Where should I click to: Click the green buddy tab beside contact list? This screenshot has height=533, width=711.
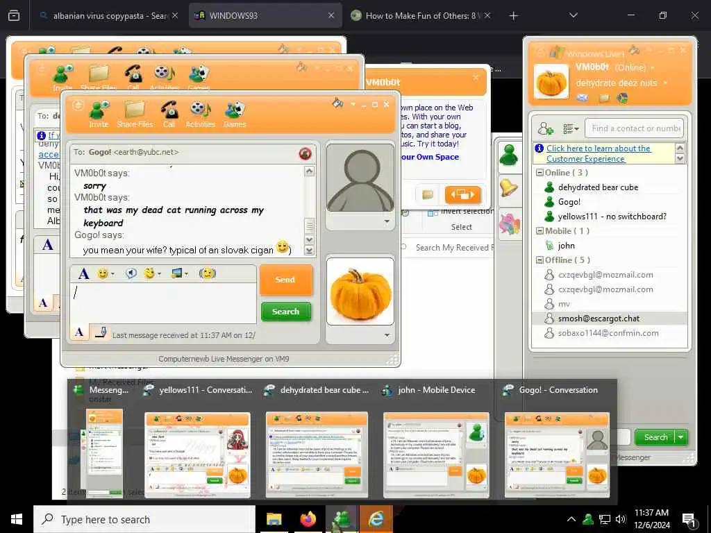point(509,155)
